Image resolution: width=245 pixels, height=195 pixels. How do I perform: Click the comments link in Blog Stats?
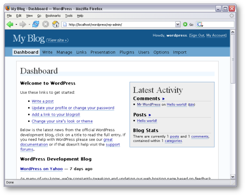200,136
